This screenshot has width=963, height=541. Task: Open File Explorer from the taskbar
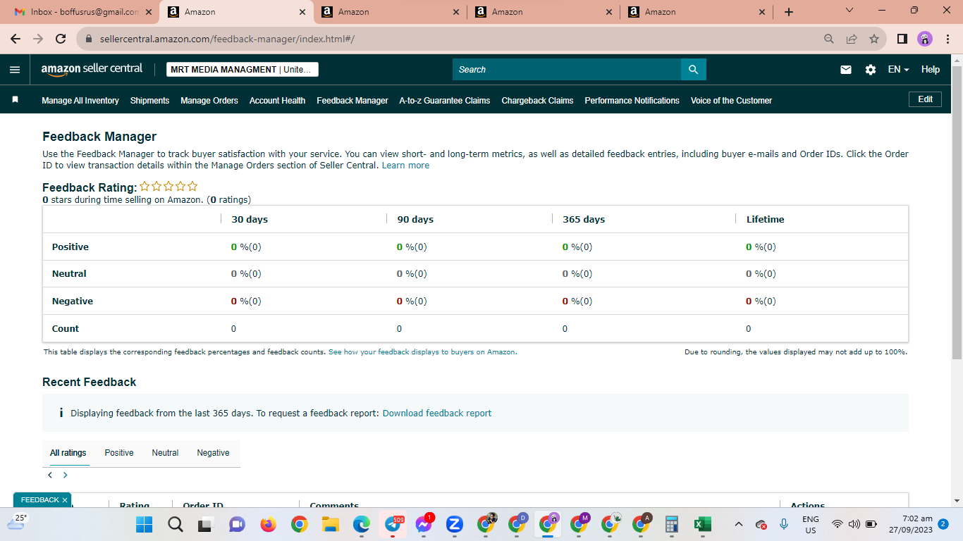pyautogui.click(x=331, y=524)
